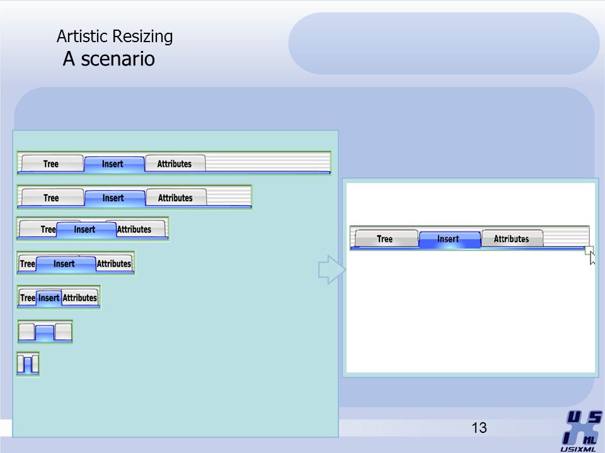Open Attributes tab in the second left-panel tab bar
The width and height of the screenshot is (605, 453).
pos(176,198)
